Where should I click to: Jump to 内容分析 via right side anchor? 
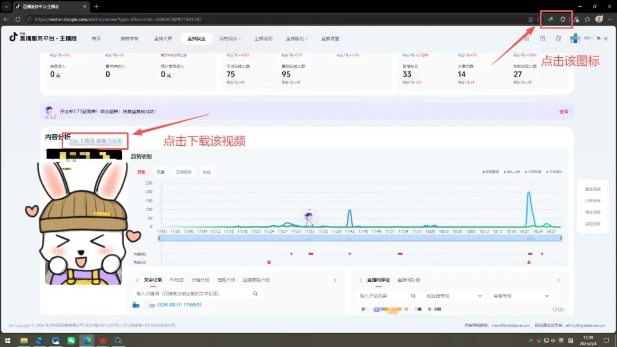(592, 201)
